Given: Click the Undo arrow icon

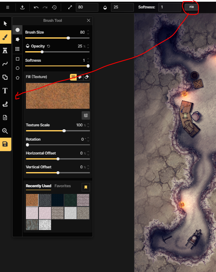Looking at the screenshot, I should coord(36,7).
